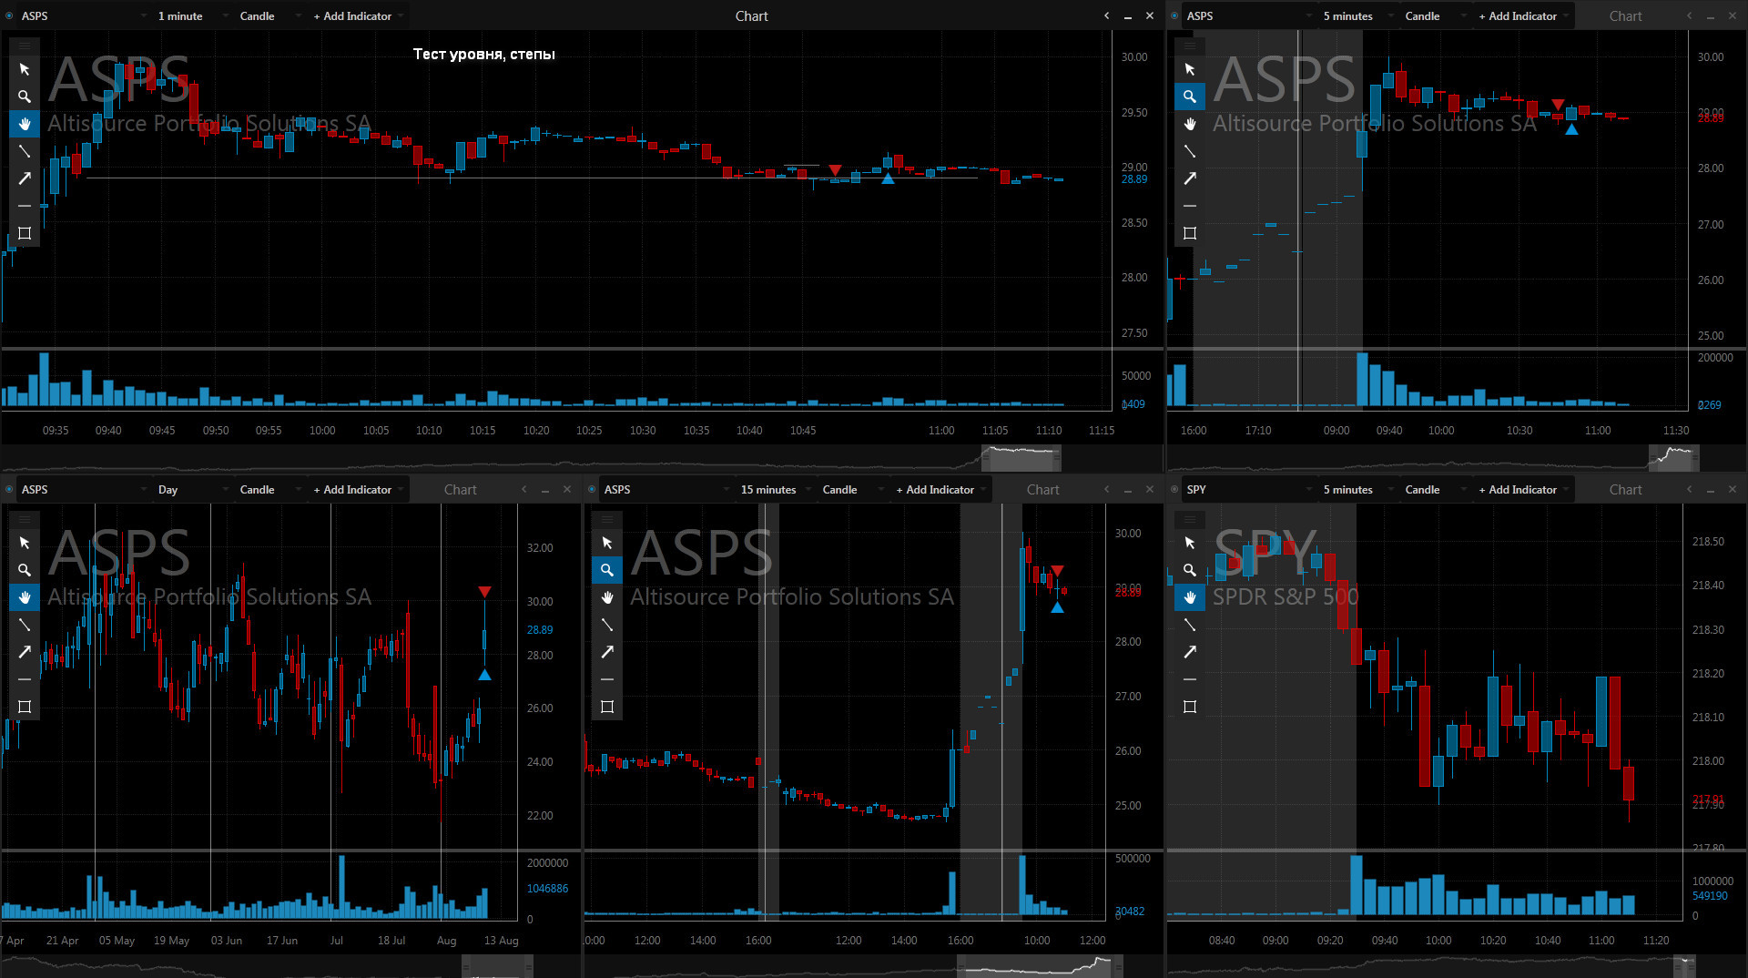1748x978 pixels.
Task: Select the highlighted zoom tool in 5-minute ASPS chart
Action: [x=1190, y=97]
